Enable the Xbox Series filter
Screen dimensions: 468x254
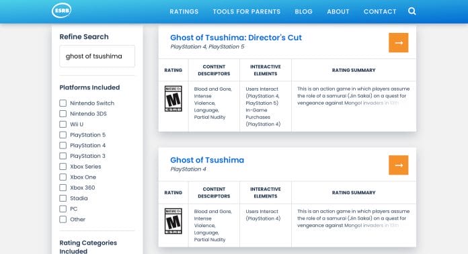[x=63, y=167]
